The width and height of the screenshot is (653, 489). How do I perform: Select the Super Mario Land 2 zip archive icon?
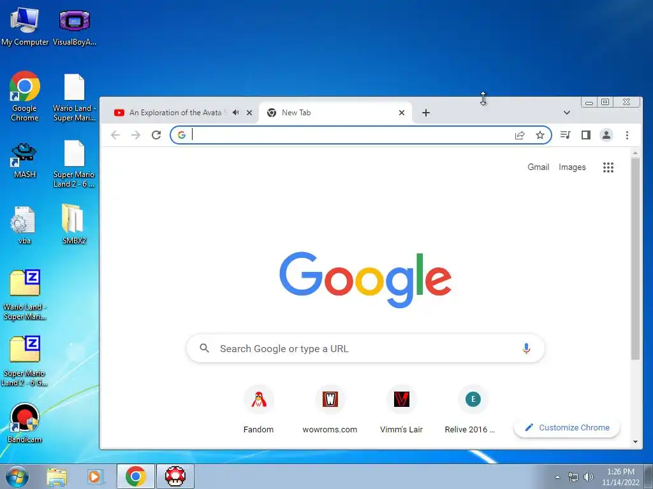(25, 361)
